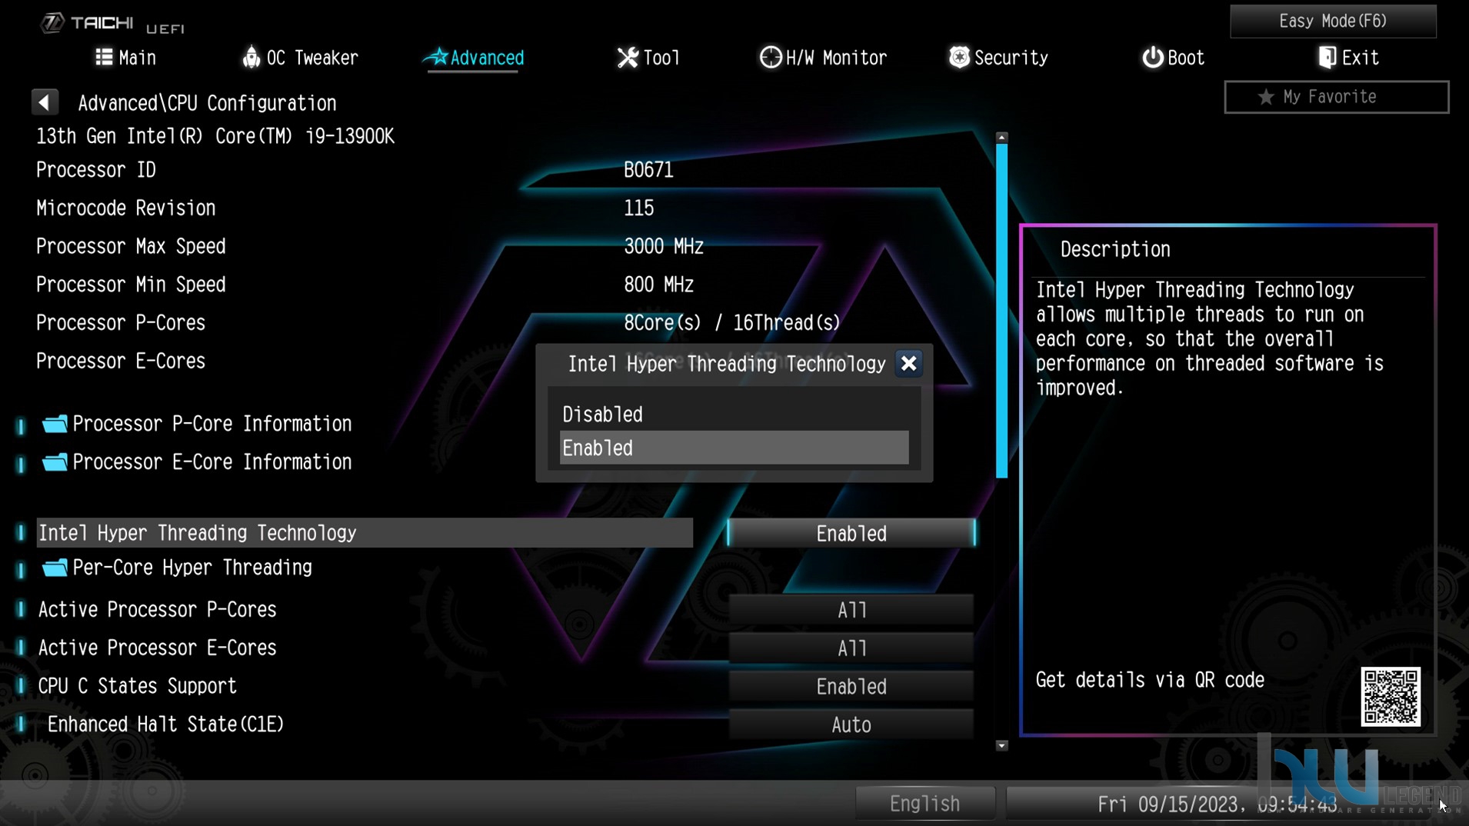This screenshot has height=826, width=1469.
Task: Click scrollbar up arrow
Action: point(1001,137)
